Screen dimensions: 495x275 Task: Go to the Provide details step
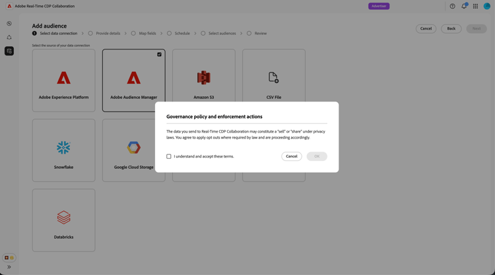pyautogui.click(x=104, y=34)
